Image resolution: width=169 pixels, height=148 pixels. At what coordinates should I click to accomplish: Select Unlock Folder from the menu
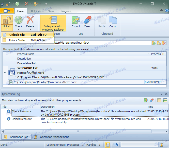(x=17, y=40)
